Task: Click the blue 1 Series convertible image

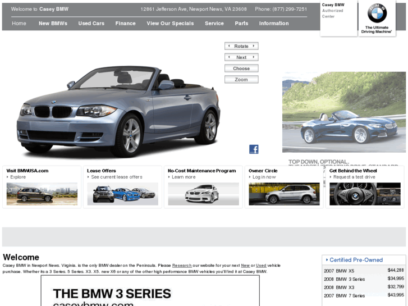Action: point(118,111)
